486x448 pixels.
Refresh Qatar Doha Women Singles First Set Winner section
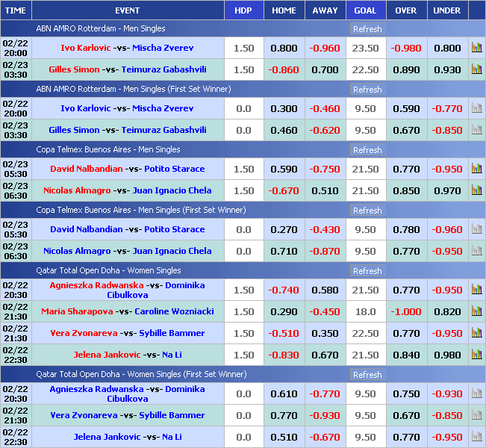click(367, 375)
